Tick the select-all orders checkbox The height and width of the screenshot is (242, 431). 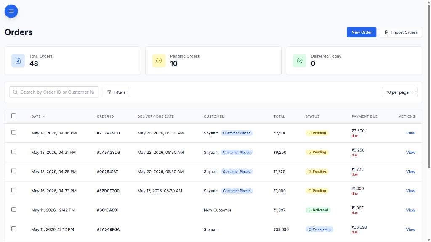pos(14,116)
